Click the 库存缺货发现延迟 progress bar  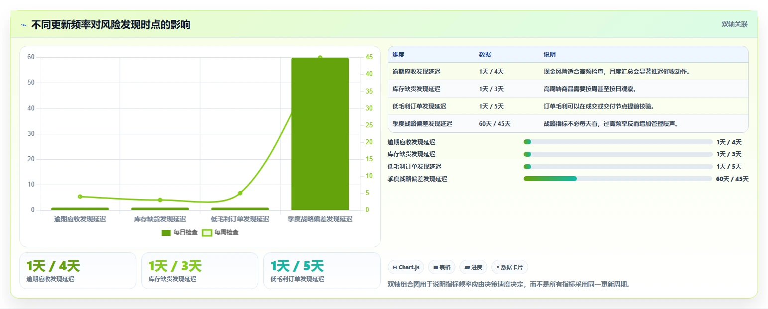618,154
